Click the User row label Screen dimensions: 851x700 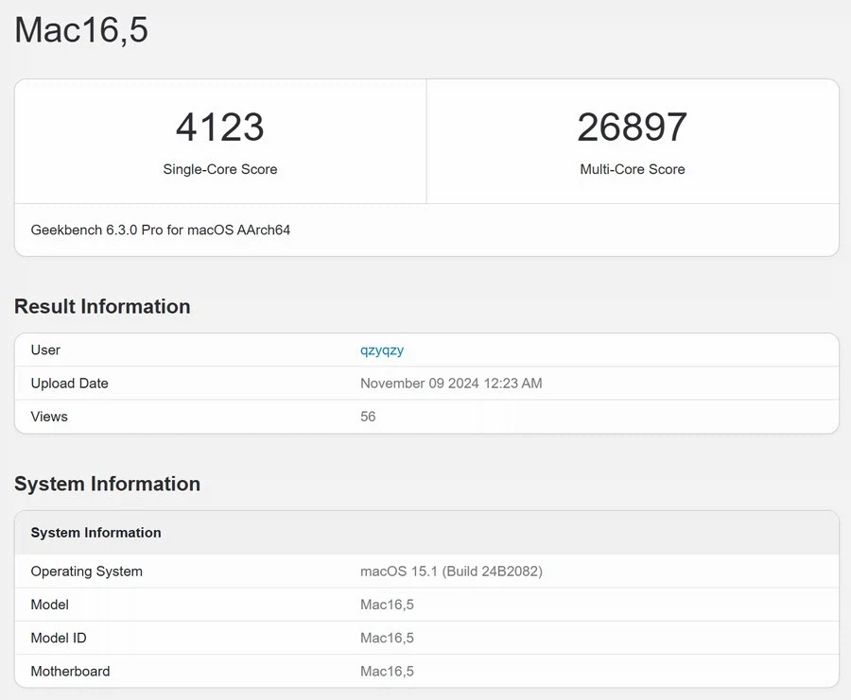pyautogui.click(x=45, y=350)
